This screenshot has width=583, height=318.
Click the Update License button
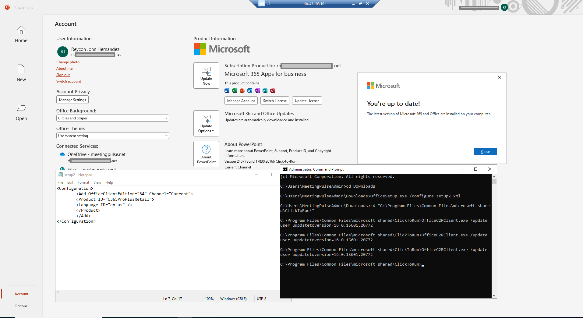pyautogui.click(x=307, y=101)
